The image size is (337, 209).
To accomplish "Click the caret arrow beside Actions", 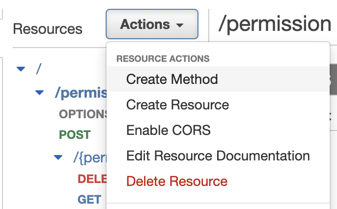I will coord(180,25).
